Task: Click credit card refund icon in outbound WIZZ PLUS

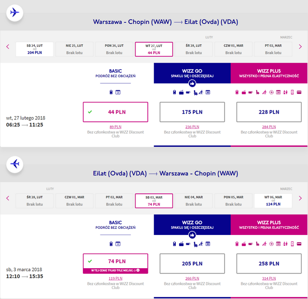Action: pyautogui.click(x=299, y=92)
